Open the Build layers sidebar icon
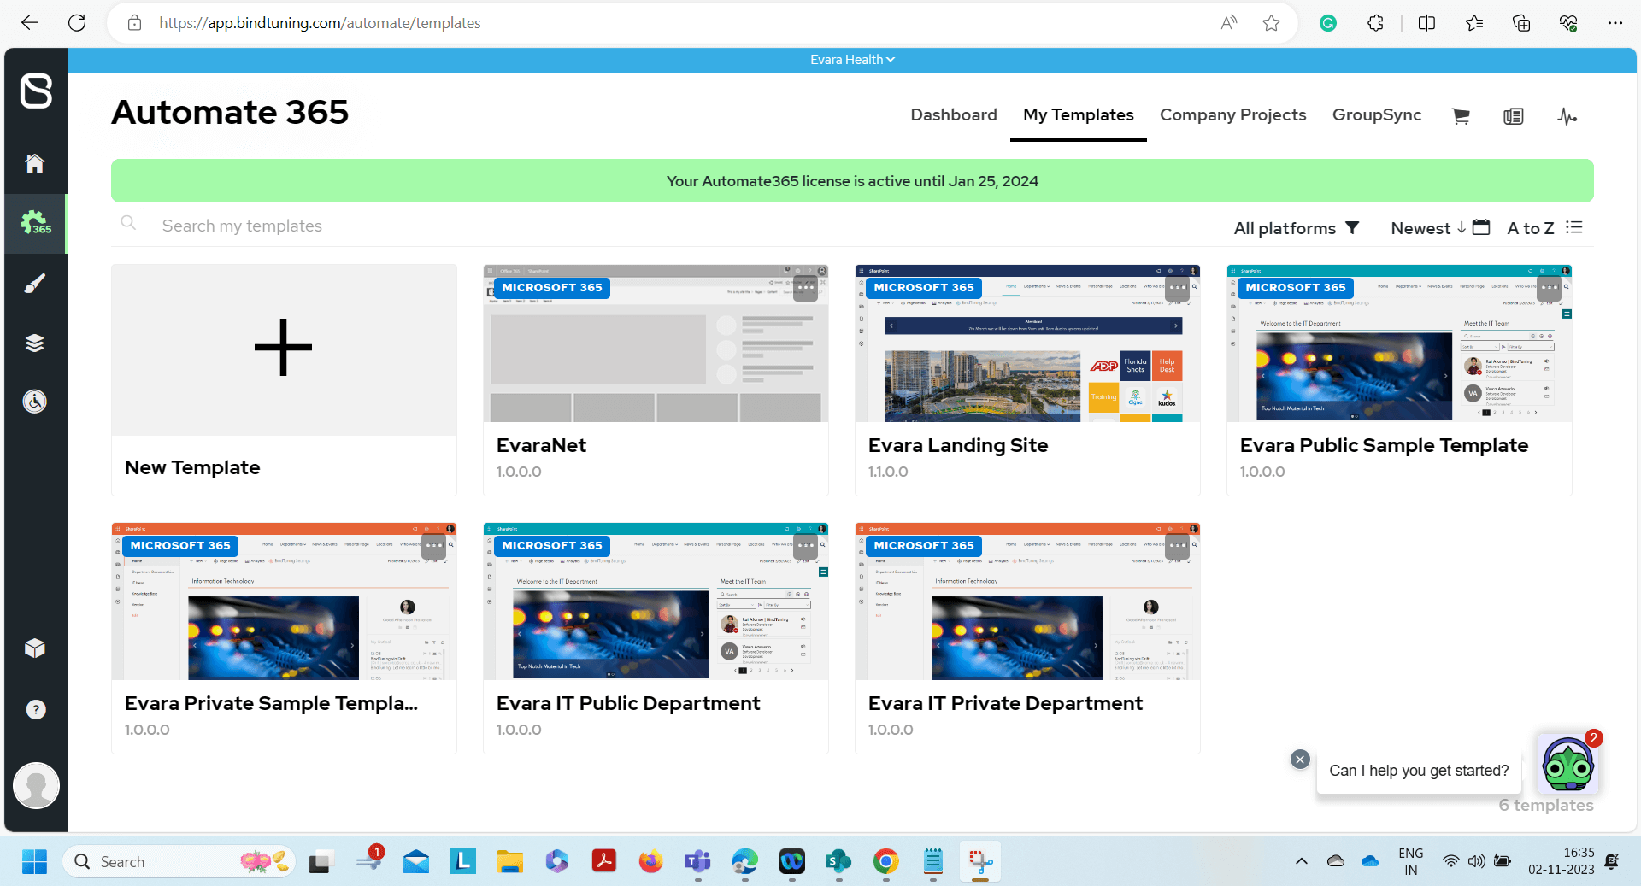 [x=35, y=343]
